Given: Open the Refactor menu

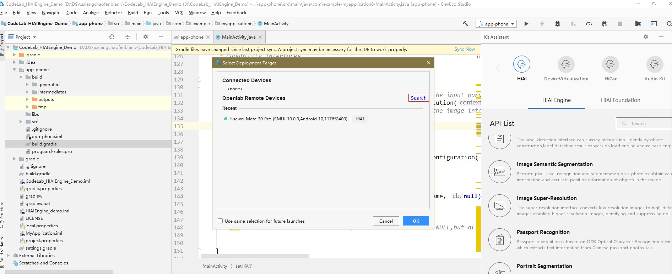Looking at the screenshot, I should point(113,12).
